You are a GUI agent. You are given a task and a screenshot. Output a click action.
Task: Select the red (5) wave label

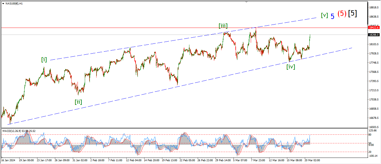(342, 14)
